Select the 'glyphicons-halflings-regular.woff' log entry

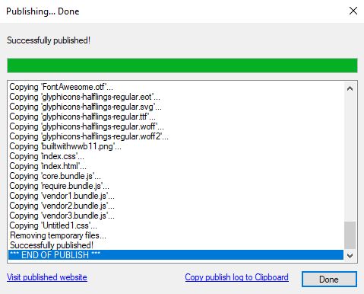[176, 126]
